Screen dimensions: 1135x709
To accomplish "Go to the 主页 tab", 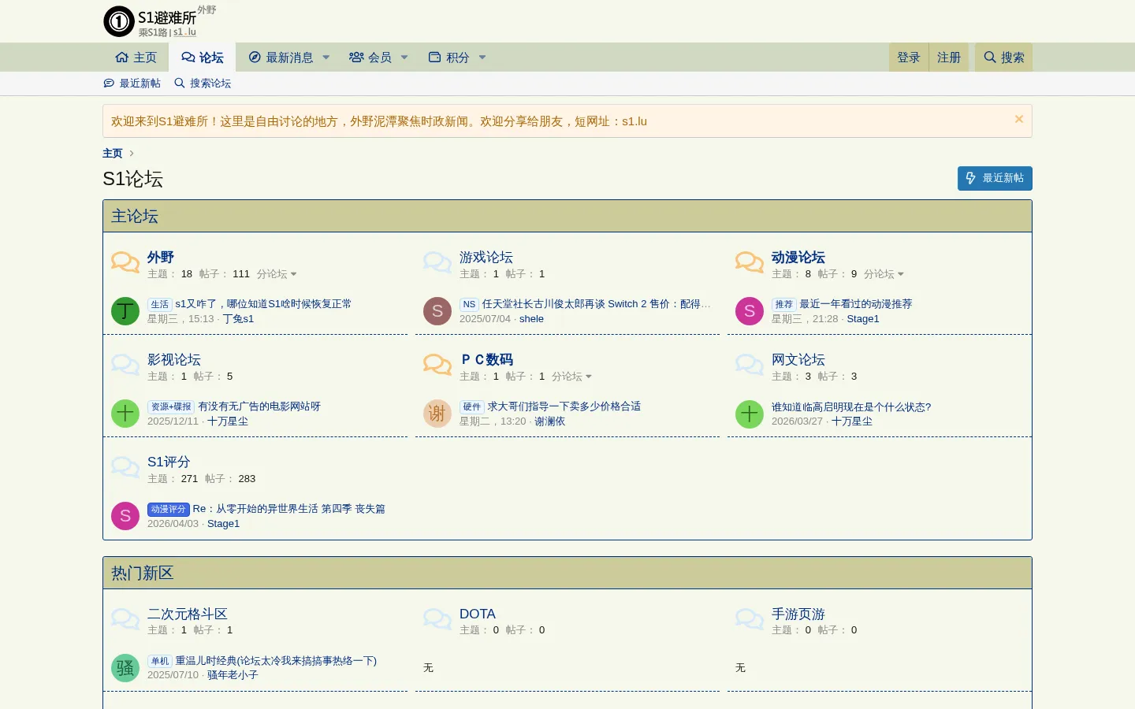I will pyautogui.click(x=136, y=58).
